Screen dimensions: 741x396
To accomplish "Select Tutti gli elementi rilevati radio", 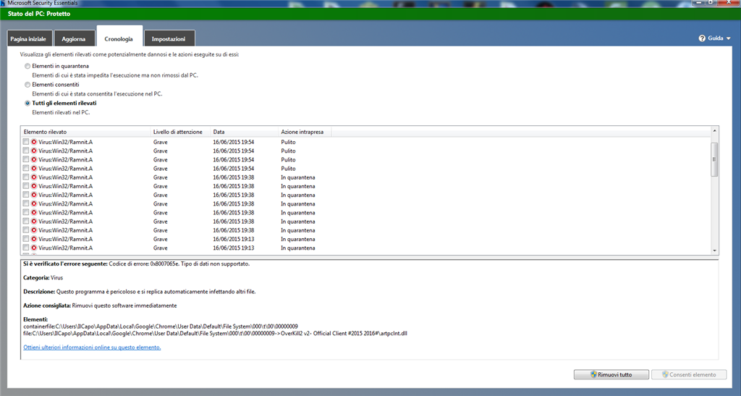I will click(x=27, y=103).
